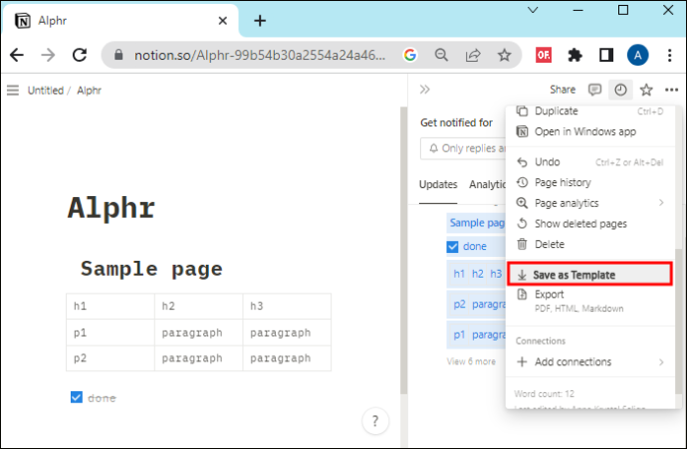Expand Add connections submenu
Screen dimensions: 687x449
590,361
